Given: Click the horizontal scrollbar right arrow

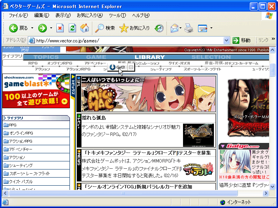Looking at the screenshot, I should [266, 193].
